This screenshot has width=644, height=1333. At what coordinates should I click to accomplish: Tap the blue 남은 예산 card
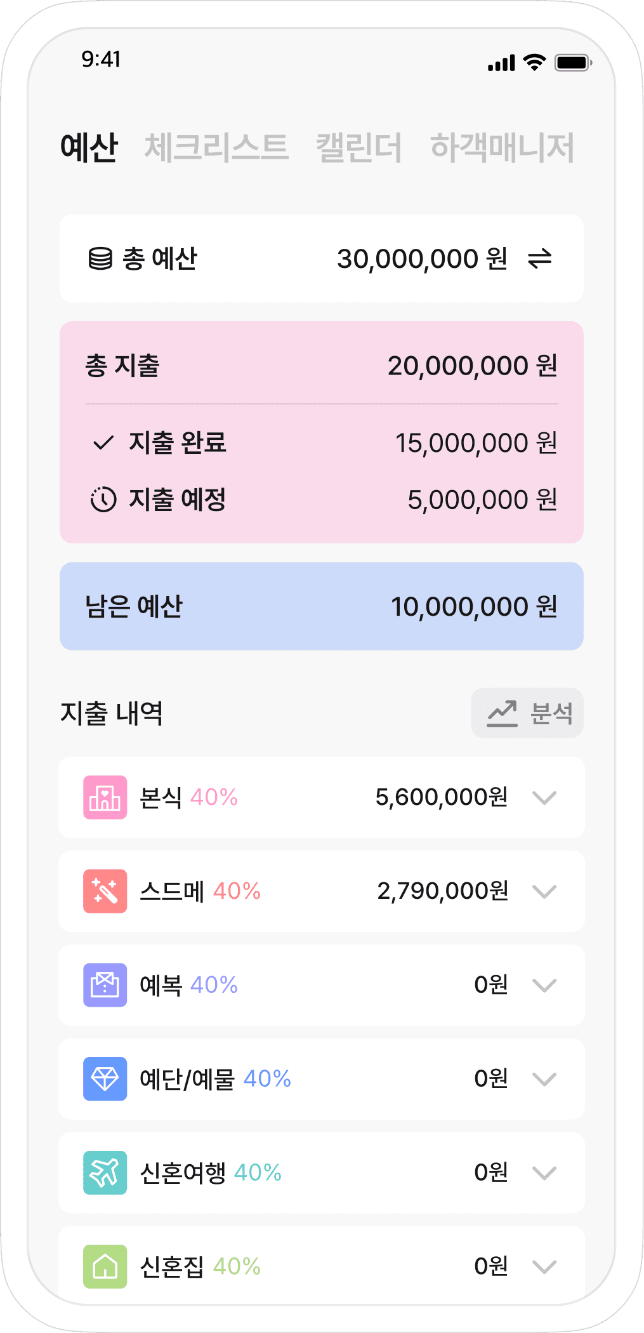pos(322,606)
